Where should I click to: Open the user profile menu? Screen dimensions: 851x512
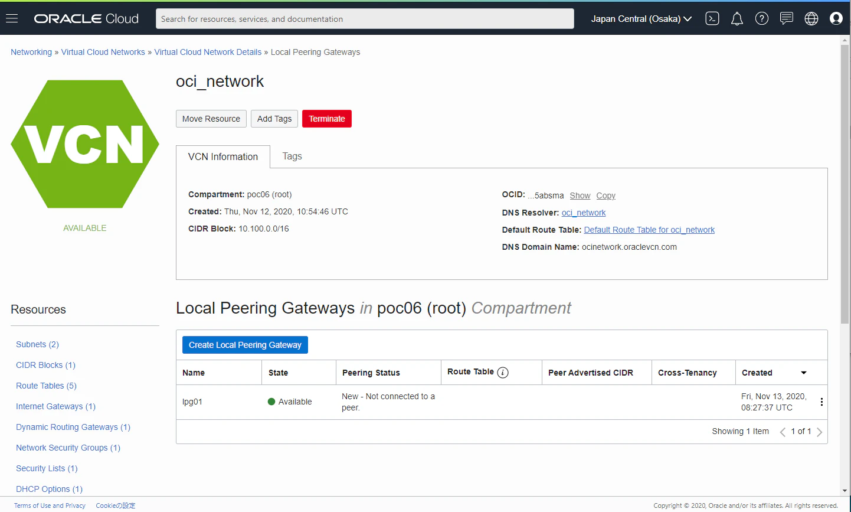point(836,18)
